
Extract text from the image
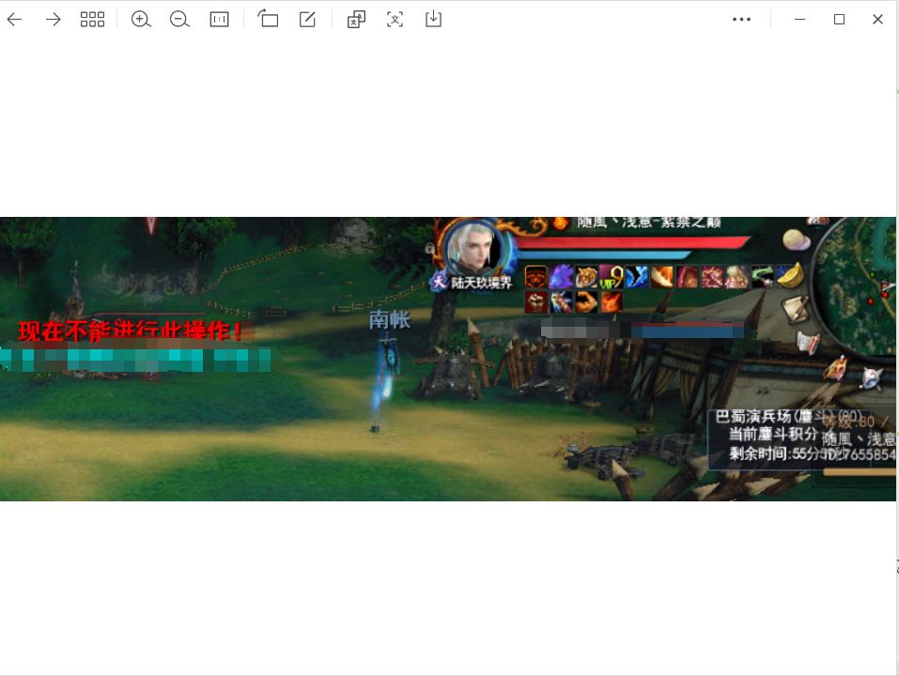pyautogui.click(x=395, y=20)
